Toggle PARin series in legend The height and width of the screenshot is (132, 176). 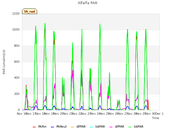[x=42, y=127]
